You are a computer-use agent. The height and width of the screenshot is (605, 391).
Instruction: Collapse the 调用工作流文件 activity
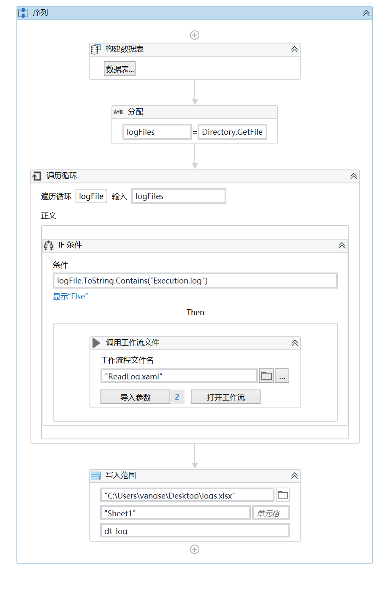295,343
